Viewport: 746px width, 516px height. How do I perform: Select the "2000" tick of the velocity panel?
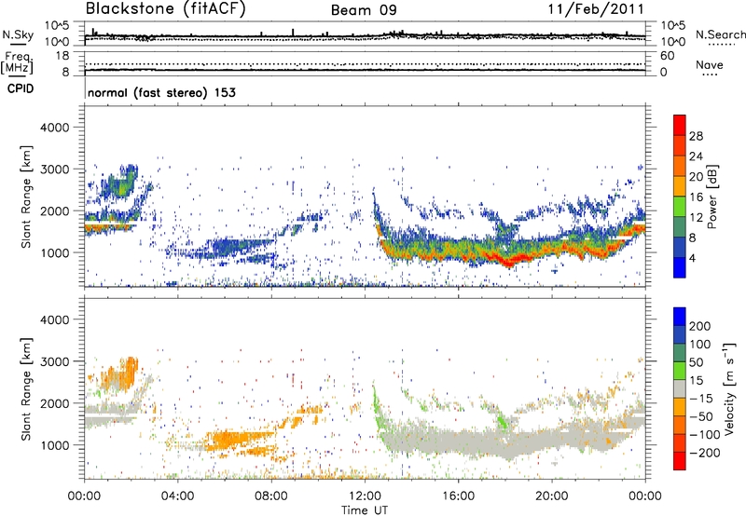tap(55, 403)
